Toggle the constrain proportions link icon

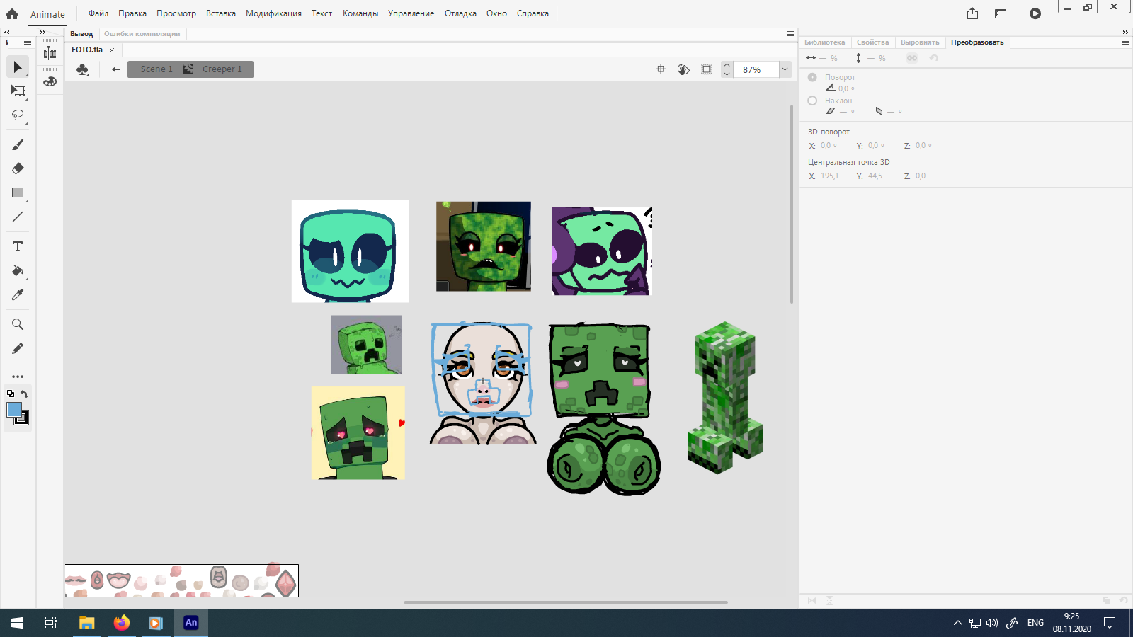click(x=912, y=58)
